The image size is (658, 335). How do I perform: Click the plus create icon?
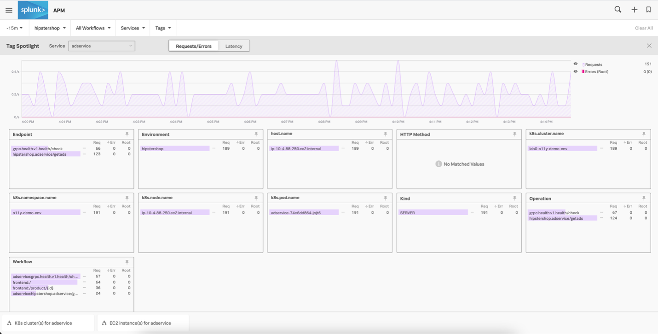(x=634, y=10)
